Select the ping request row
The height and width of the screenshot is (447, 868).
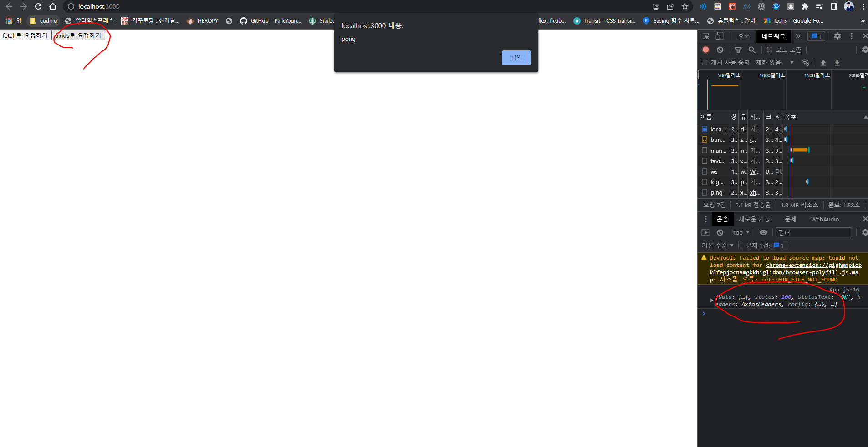pos(782,192)
